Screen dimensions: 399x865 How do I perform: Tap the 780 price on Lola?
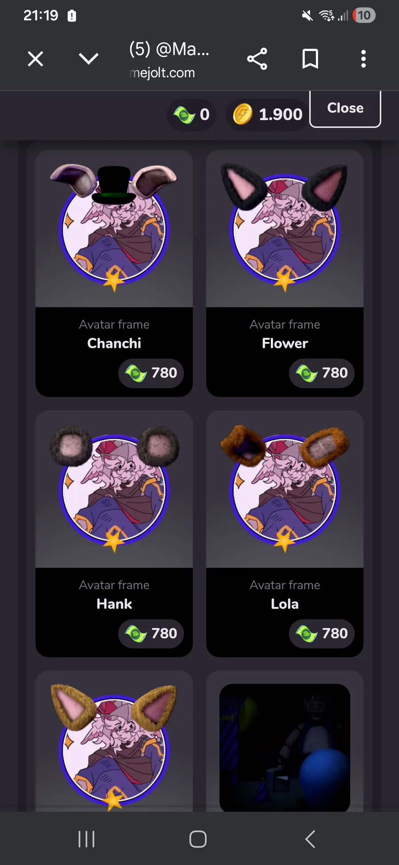(321, 633)
